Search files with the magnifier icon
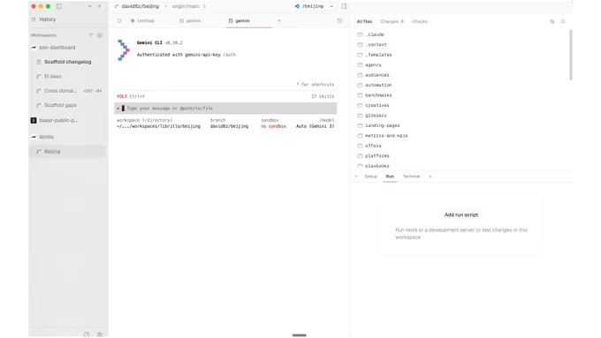This screenshot has width=601, height=338. pos(563,21)
